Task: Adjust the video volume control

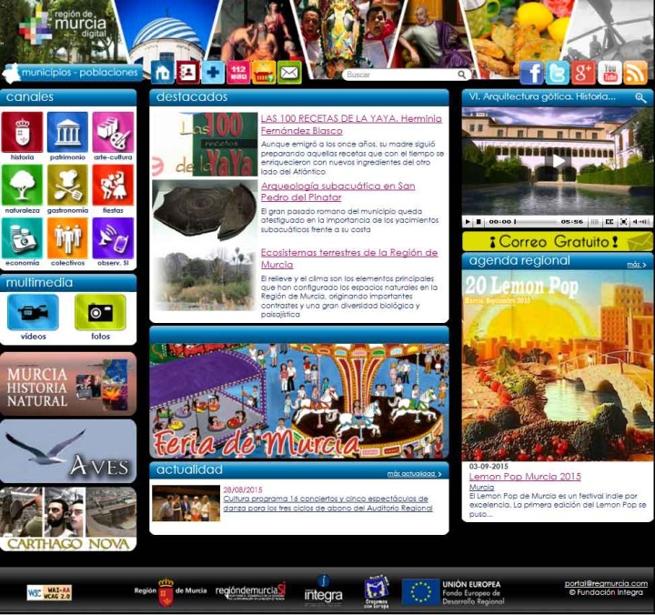Action: [640, 222]
